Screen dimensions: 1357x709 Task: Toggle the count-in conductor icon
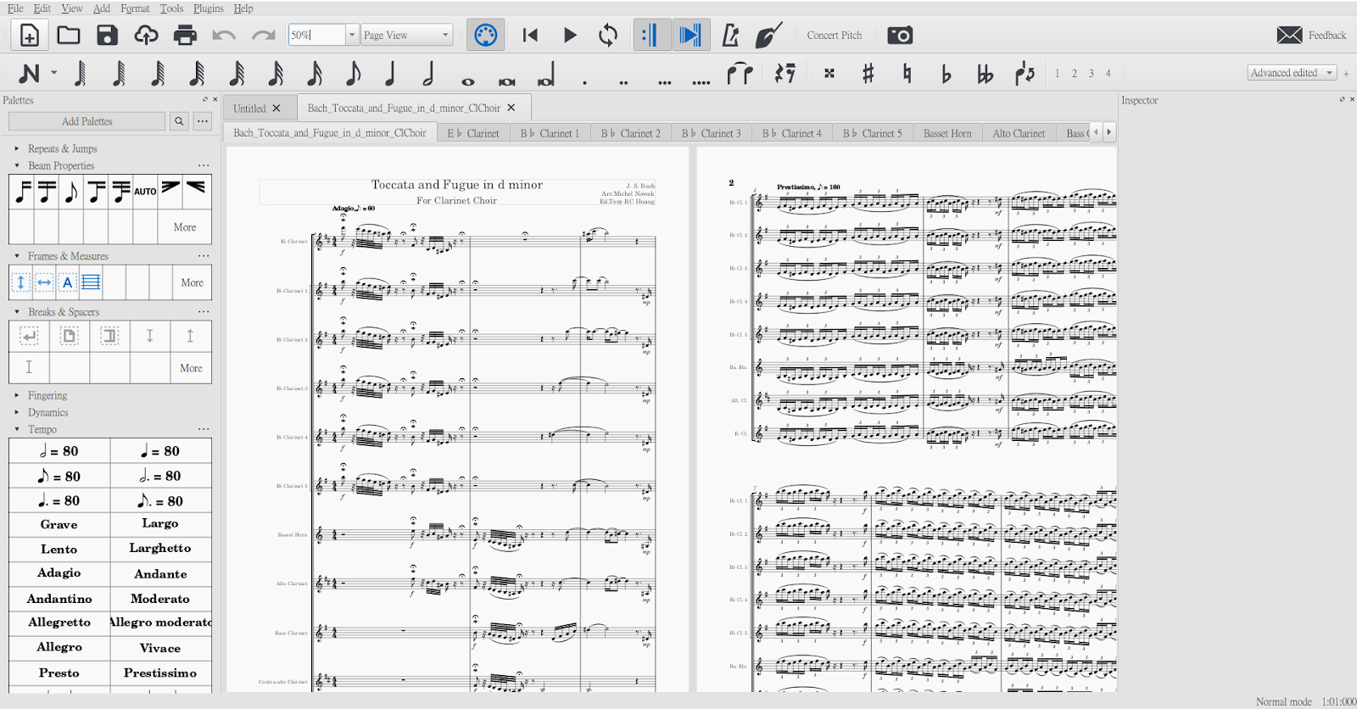(x=768, y=35)
